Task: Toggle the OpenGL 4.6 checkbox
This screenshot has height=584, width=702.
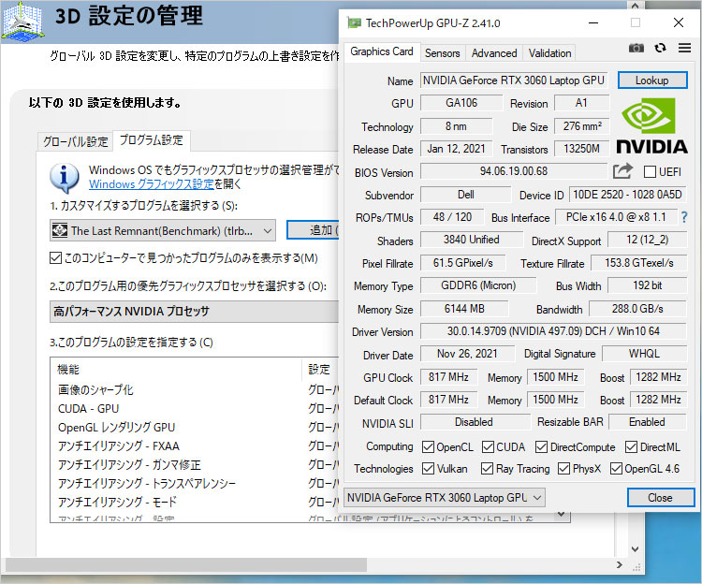Action: click(616, 469)
